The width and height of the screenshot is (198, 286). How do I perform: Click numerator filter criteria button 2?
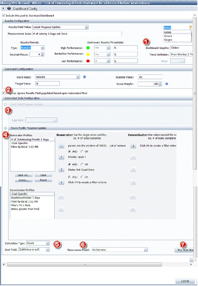(61, 157)
